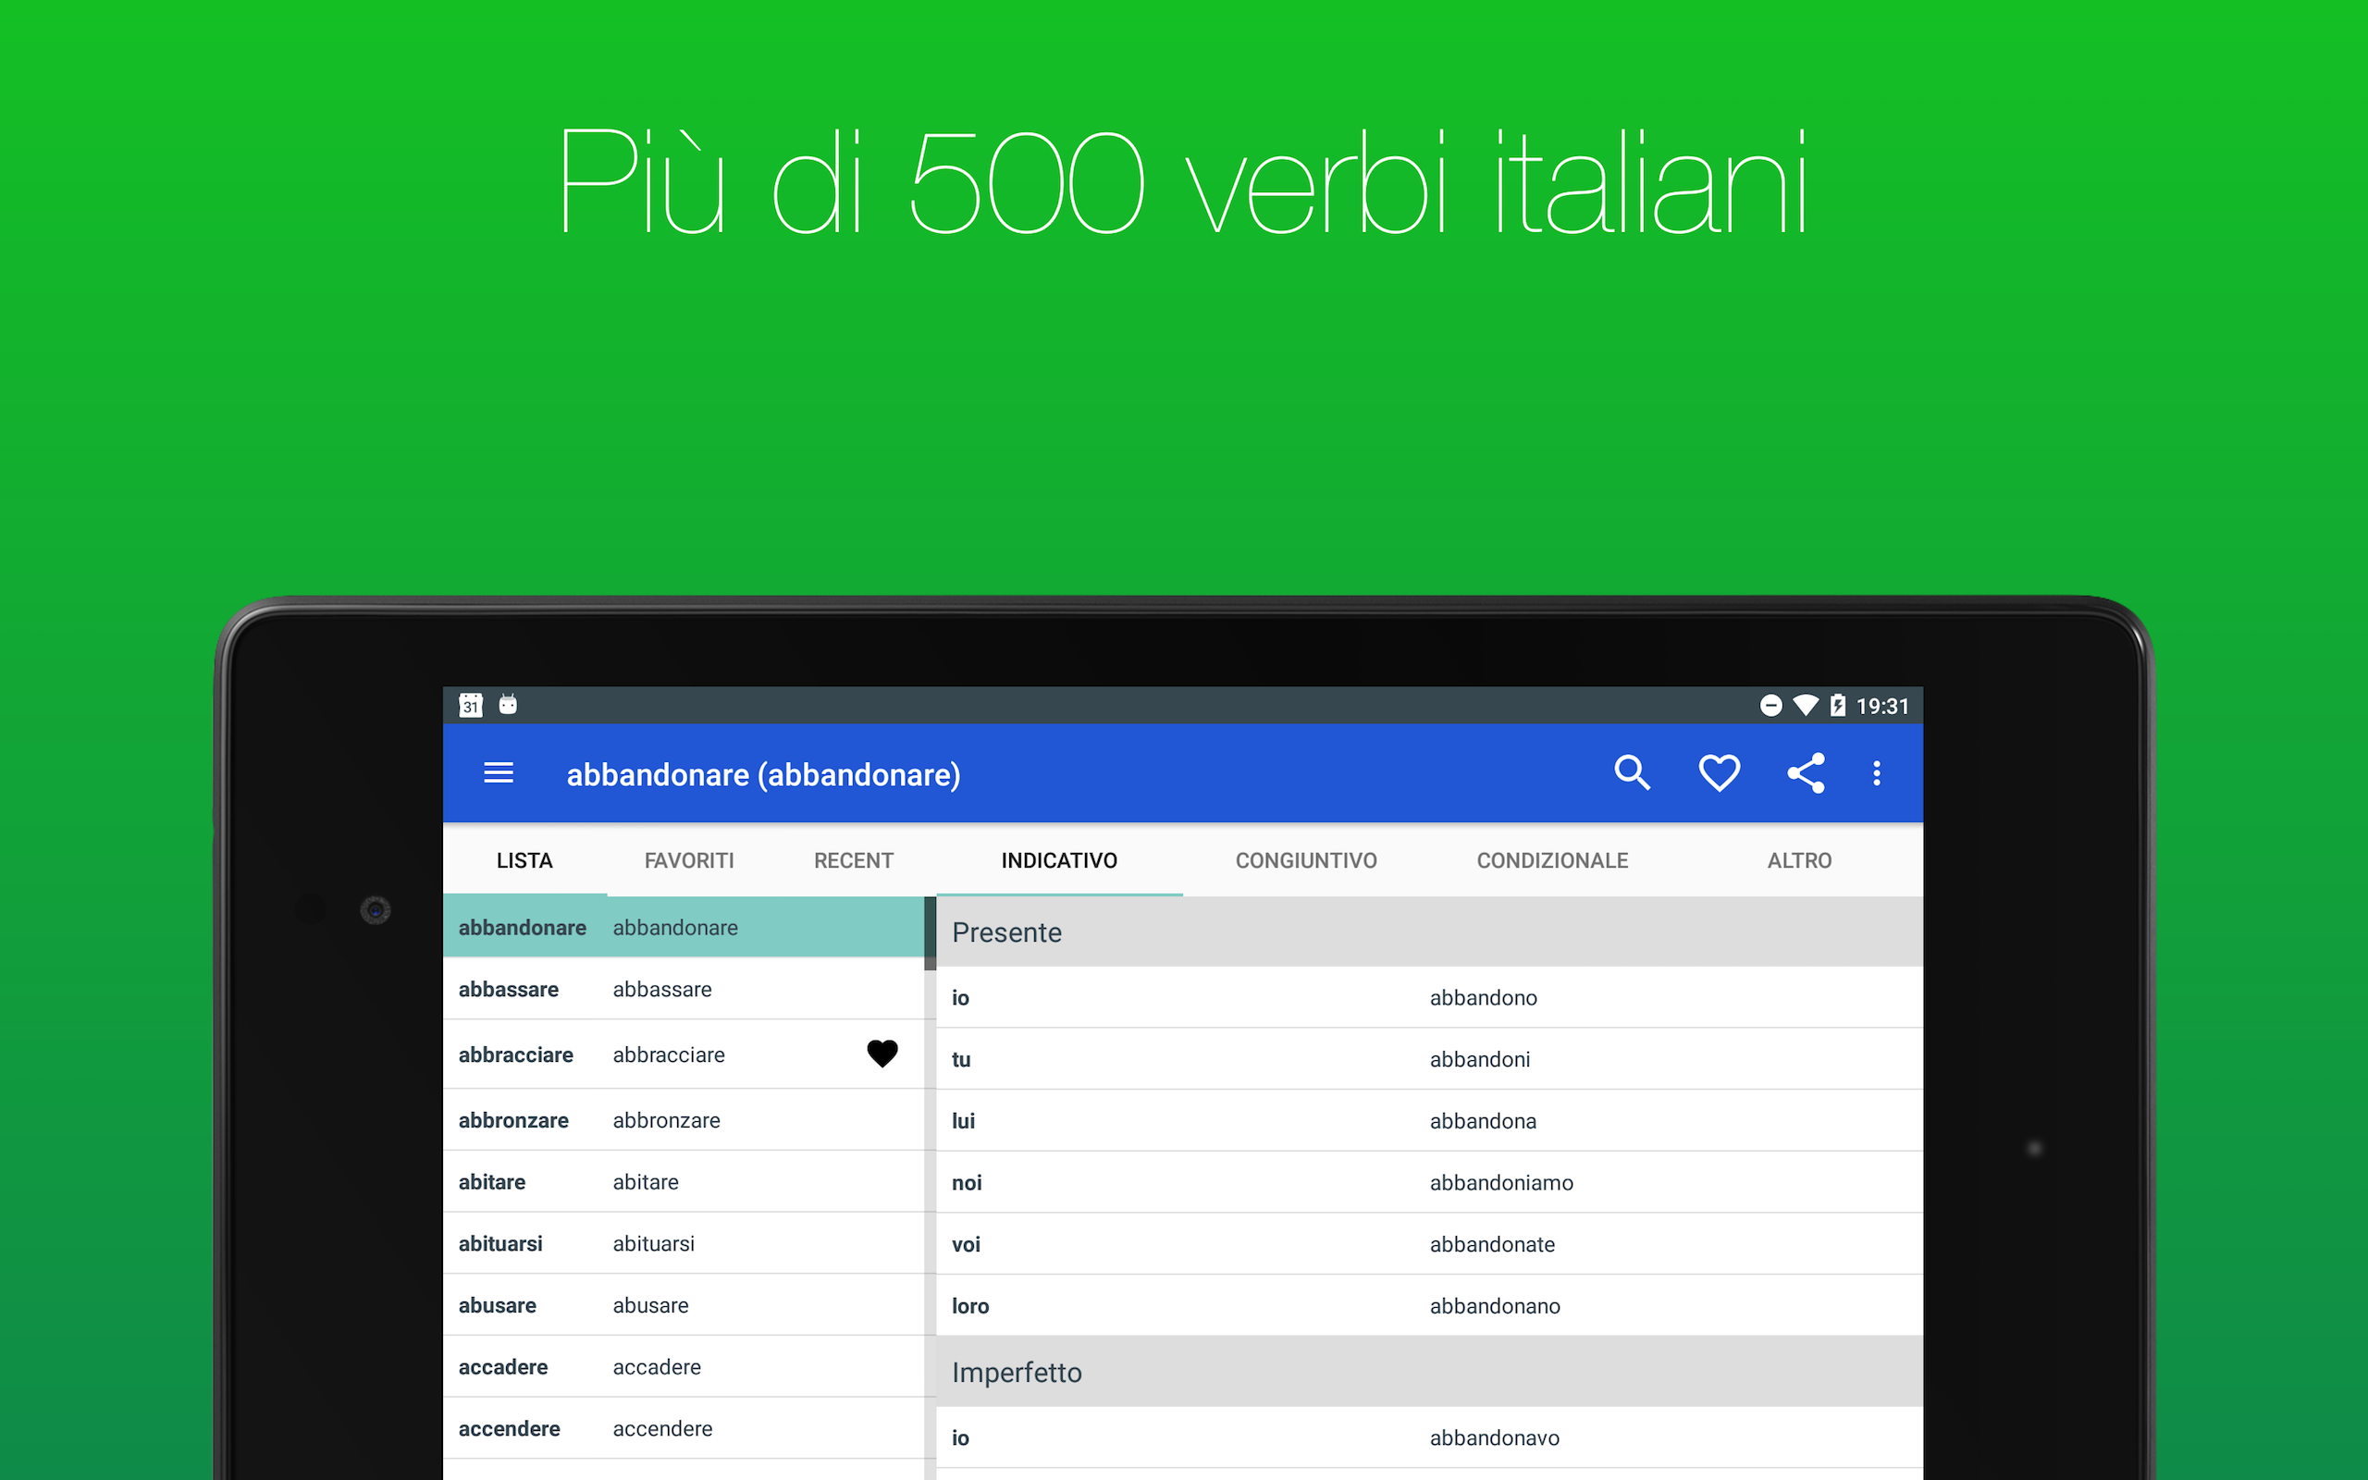Switch to the FAVORITI tab
2368x1480 pixels.
tap(689, 860)
